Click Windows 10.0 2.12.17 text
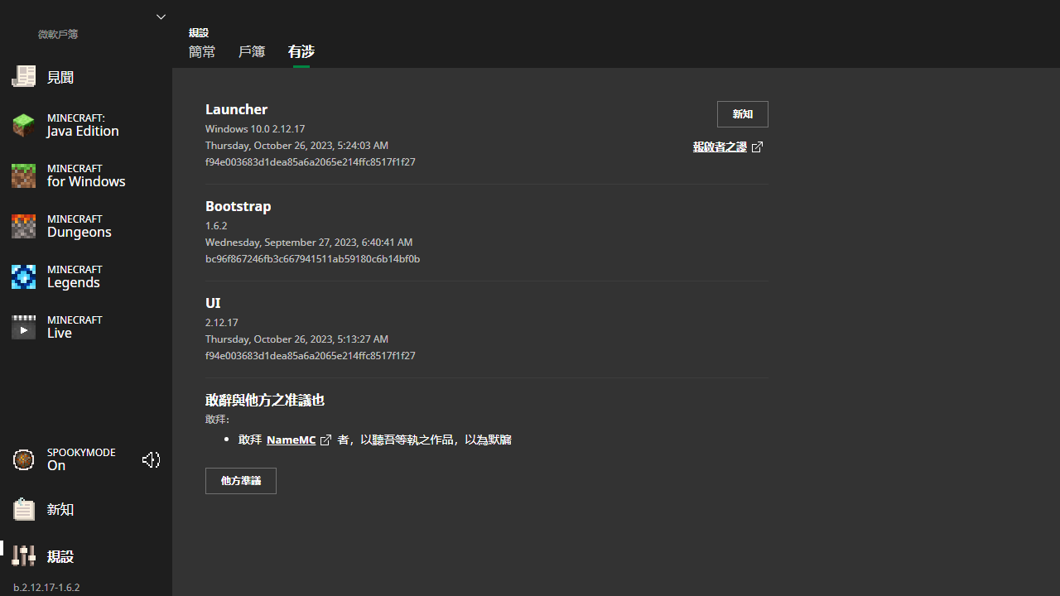The image size is (1060, 596). pyautogui.click(x=255, y=128)
